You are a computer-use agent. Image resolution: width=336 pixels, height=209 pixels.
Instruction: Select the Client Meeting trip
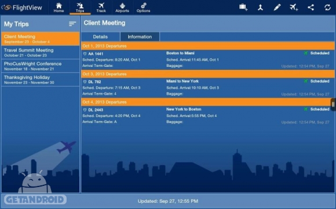coord(41,39)
